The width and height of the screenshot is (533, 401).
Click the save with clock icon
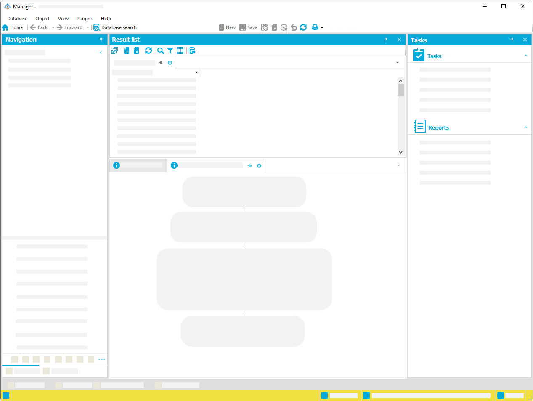(265, 27)
